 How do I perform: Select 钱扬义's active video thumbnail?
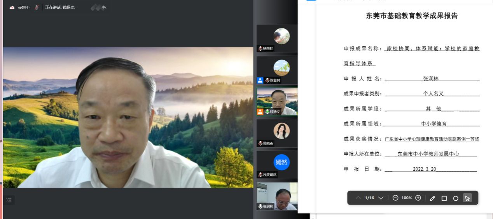277,102
